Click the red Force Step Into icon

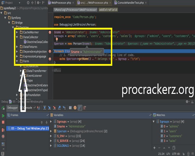click(54, 108)
